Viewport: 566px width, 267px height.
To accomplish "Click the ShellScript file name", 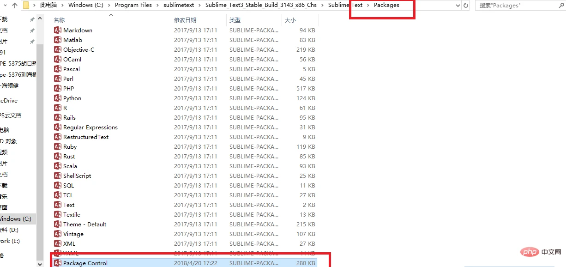I will (77, 176).
